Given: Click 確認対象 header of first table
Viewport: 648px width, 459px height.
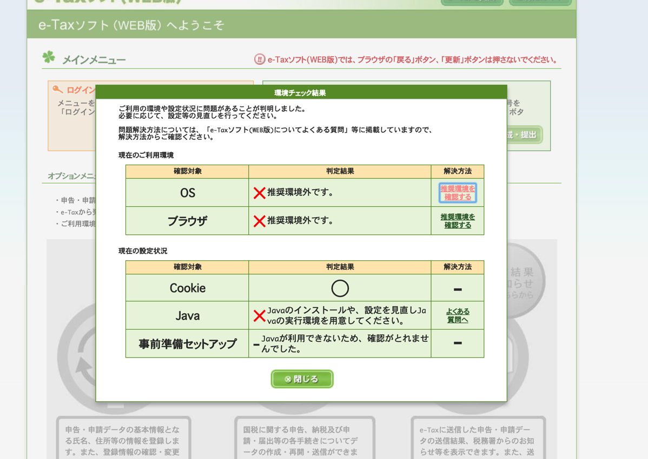Looking at the screenshot, I should (187, 171).
